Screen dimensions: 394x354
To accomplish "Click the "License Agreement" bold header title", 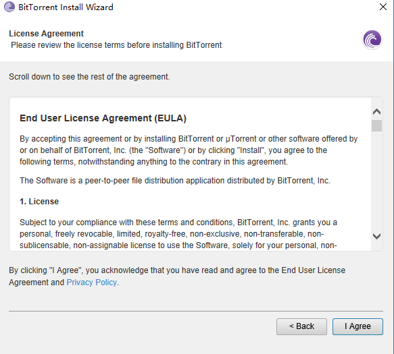I will (46, 33).
